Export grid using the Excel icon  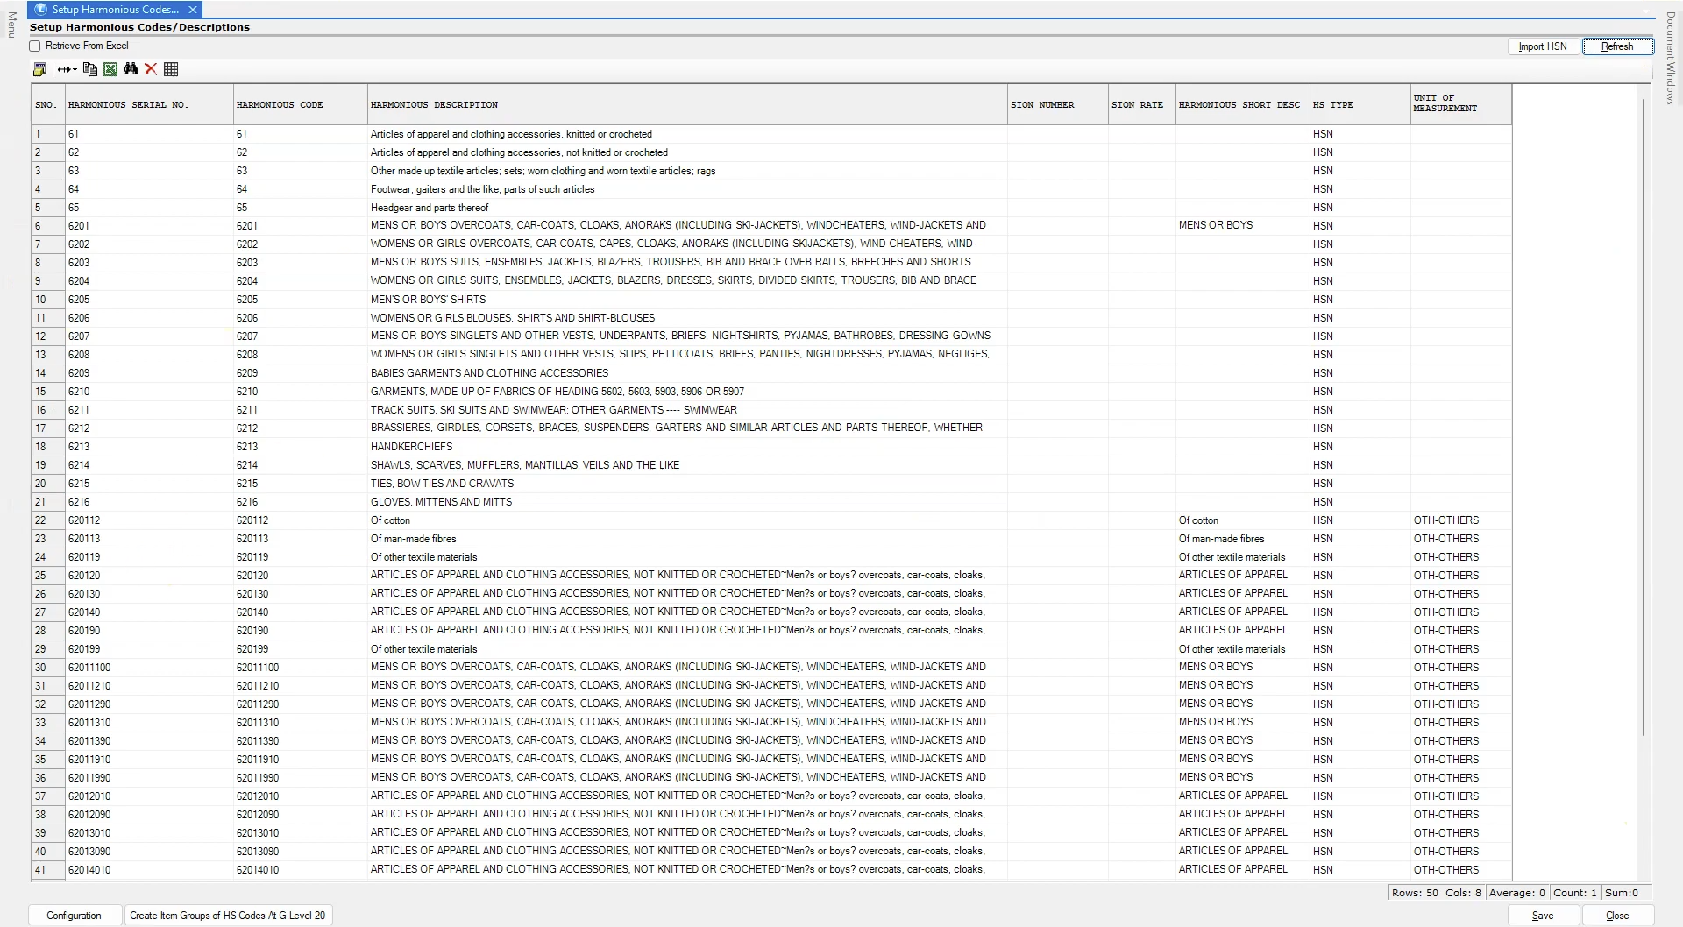pos(110,69)
